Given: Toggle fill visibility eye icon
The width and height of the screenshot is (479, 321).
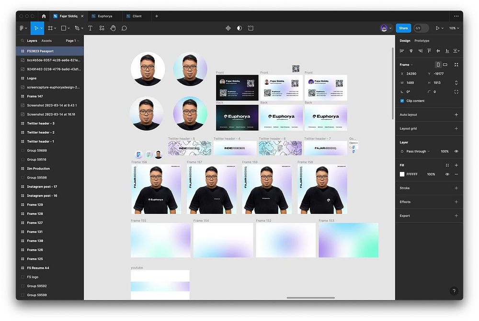Looking at the screenshot, I should click(447, 174).
